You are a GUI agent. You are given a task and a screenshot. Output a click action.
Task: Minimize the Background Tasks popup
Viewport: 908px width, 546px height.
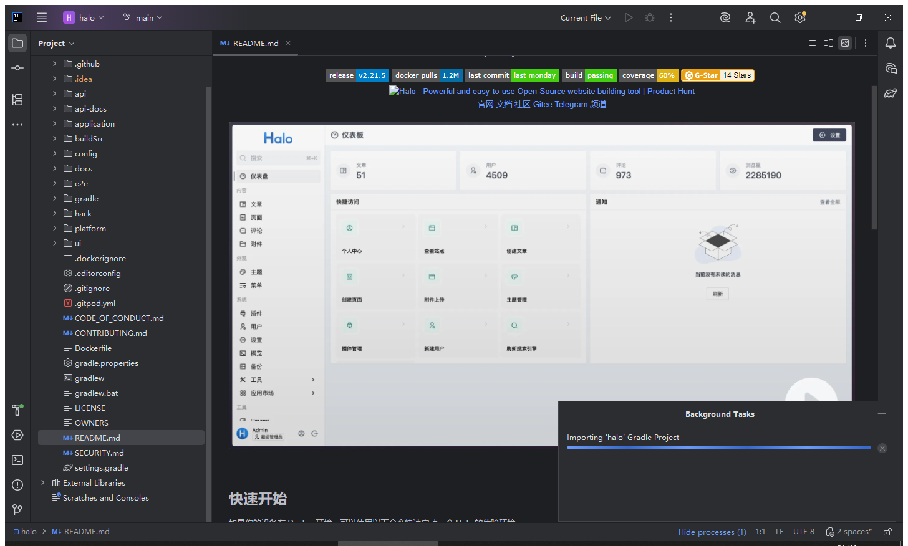coord(882,414)
